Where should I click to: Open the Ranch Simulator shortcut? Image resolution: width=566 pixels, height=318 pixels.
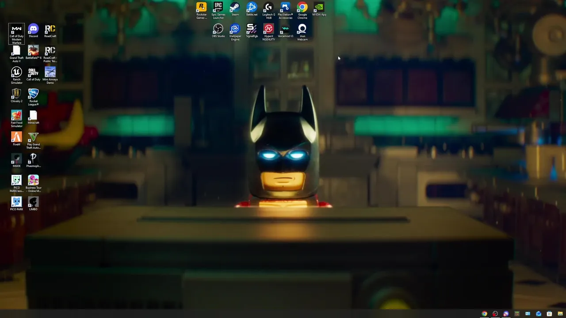pyautogui.click(x=16, y=76)
